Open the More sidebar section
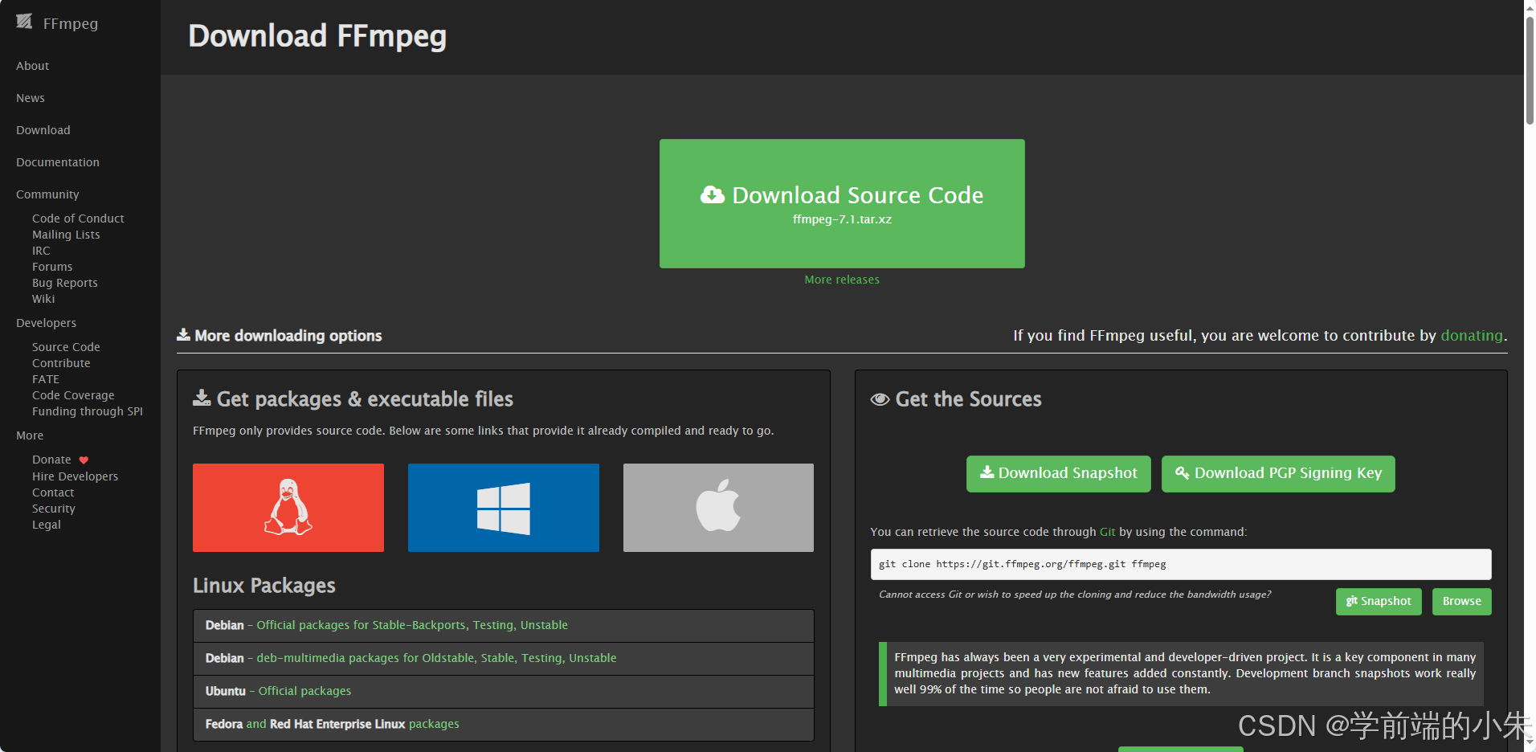Screen dimensions: 1536x752 pos(30,435)
